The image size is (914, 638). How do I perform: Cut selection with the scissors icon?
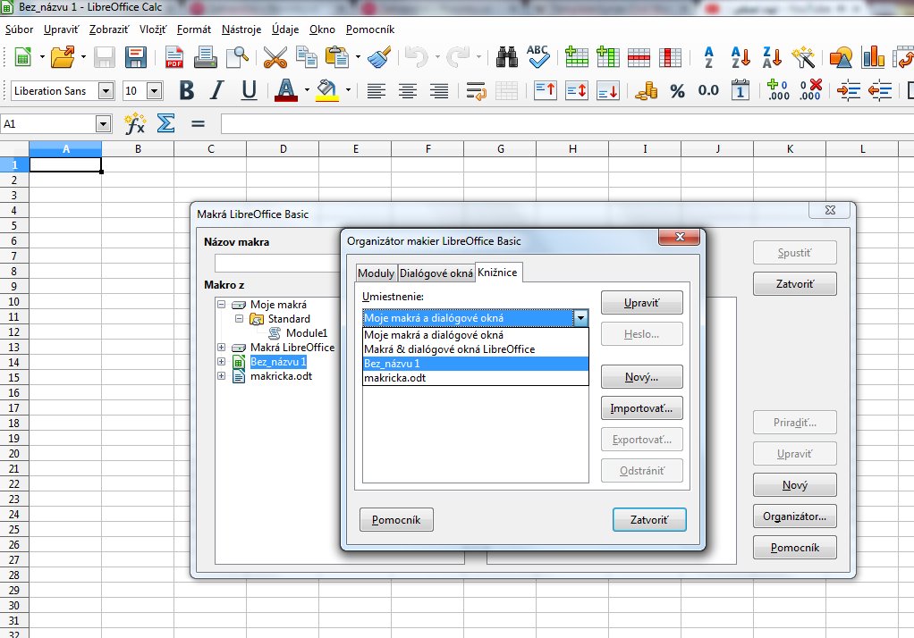(x=275, y=57)
